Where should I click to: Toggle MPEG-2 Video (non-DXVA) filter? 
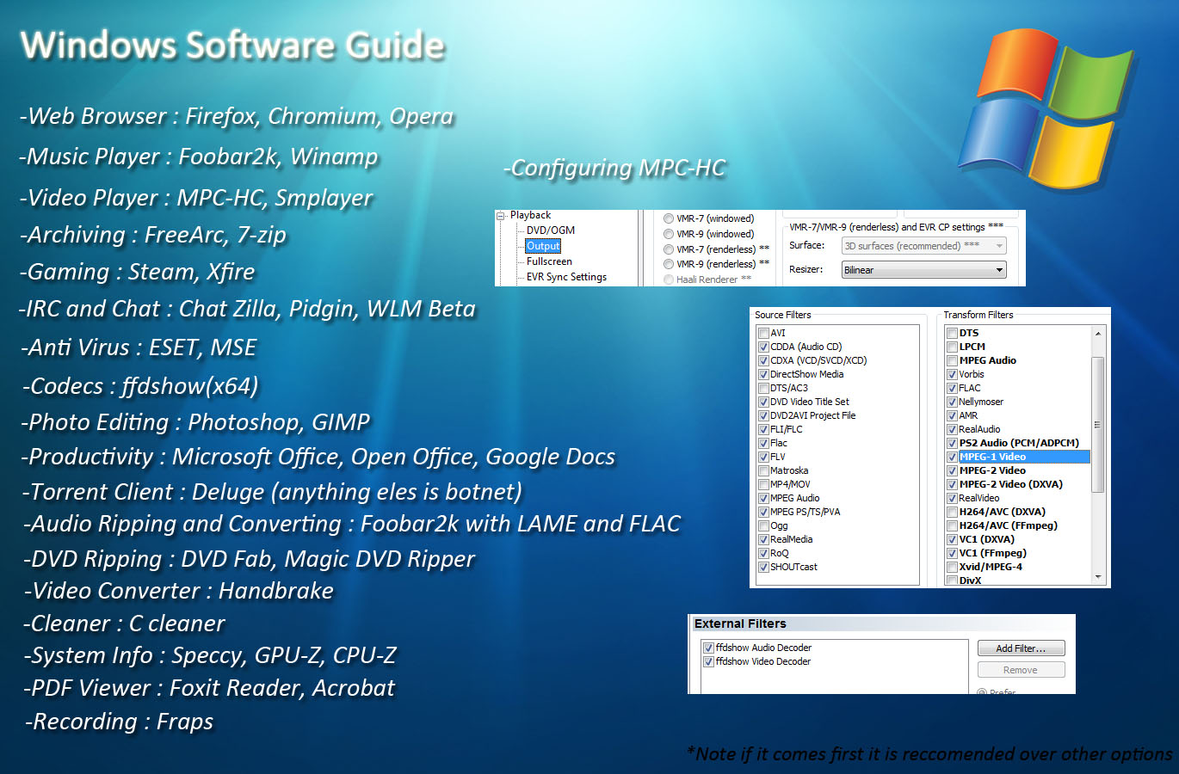952,471
